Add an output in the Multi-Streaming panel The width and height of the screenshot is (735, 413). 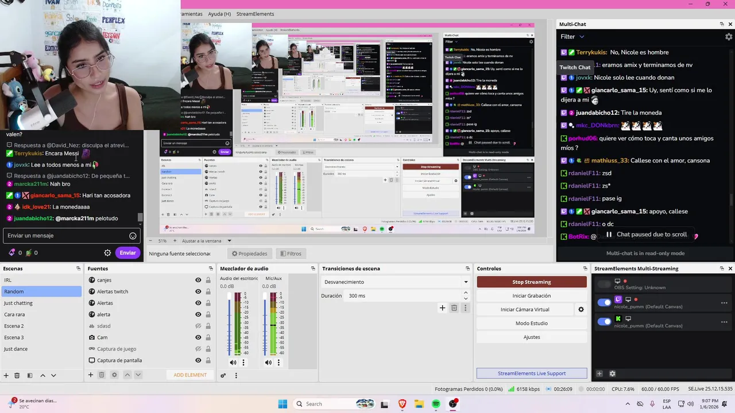click(599, 373)
